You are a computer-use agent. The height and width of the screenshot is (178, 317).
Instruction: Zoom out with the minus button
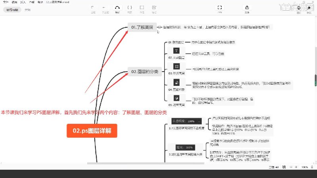click(x=291, y=167)
